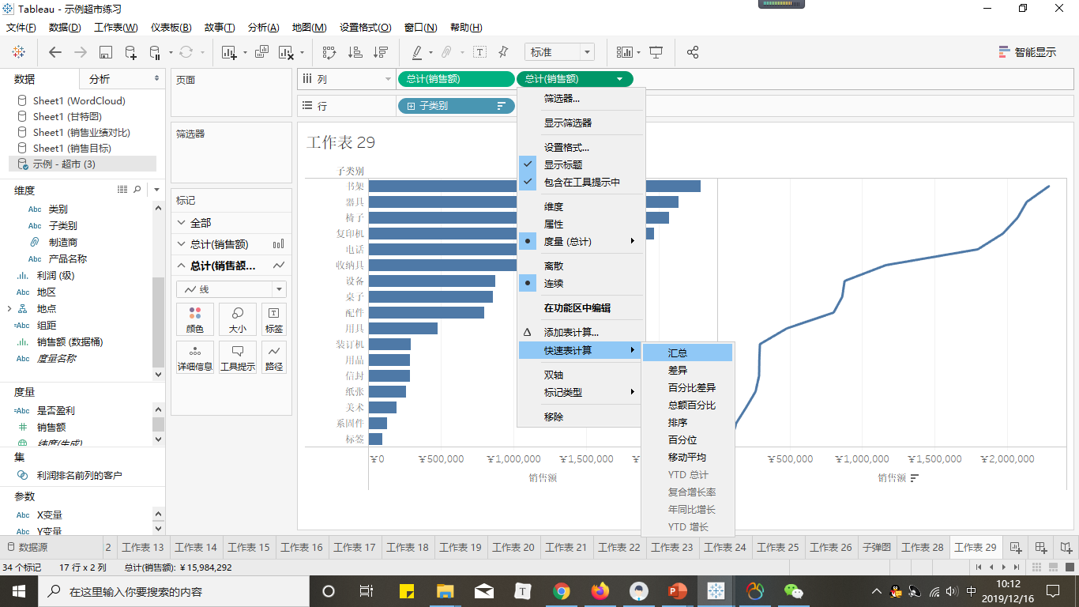The image size is (1079, 607).
Task: Click the Fix Axes pin icon
Action: 503,52
